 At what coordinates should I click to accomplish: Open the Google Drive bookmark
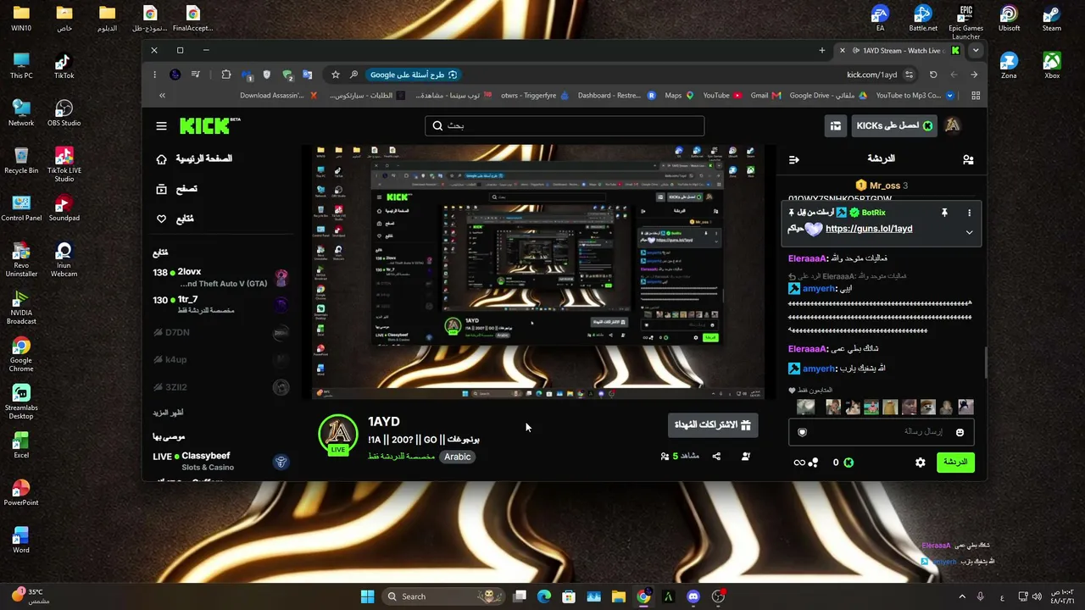829,96
